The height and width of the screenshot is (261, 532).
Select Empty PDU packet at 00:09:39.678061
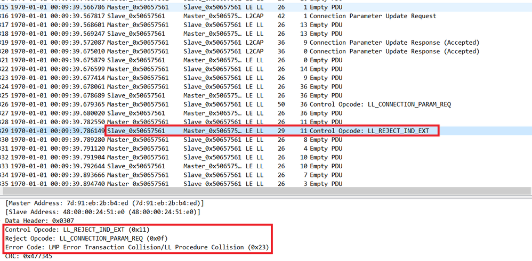tap(266, 86)
